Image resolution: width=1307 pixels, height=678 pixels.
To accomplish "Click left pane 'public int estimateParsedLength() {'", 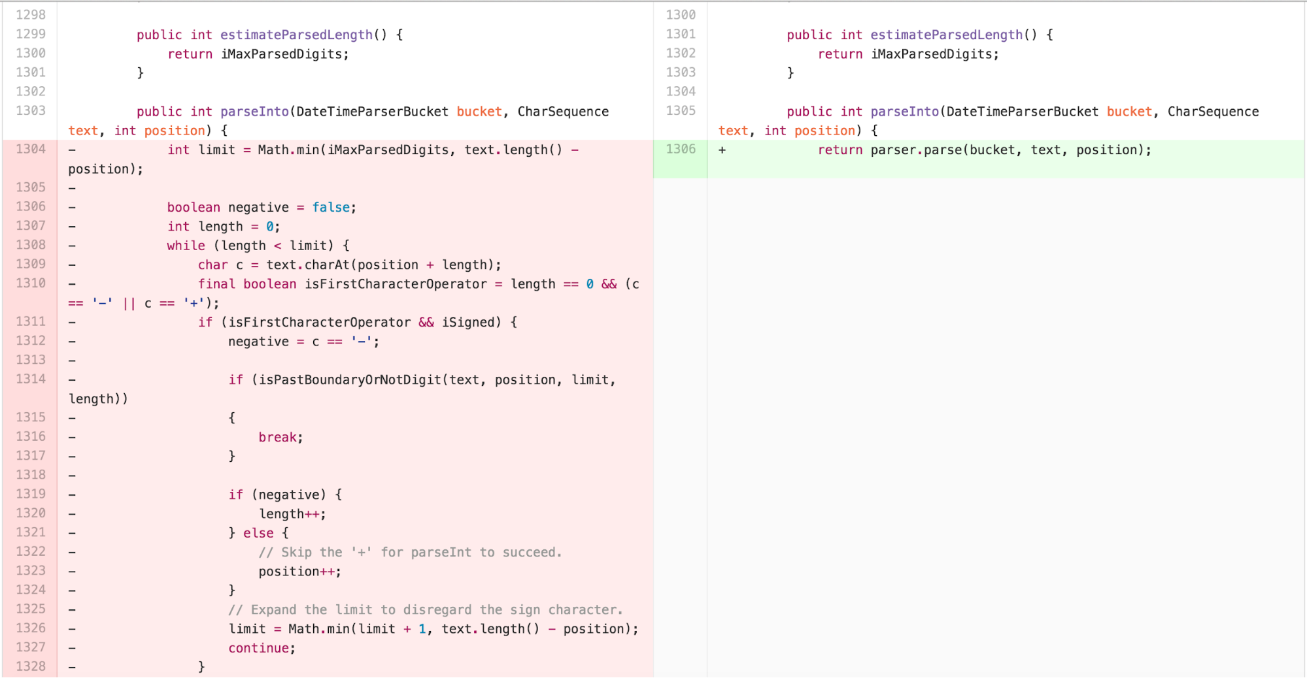I will (x=269, y=35).
